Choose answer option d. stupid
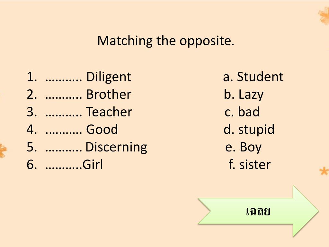 249,130
